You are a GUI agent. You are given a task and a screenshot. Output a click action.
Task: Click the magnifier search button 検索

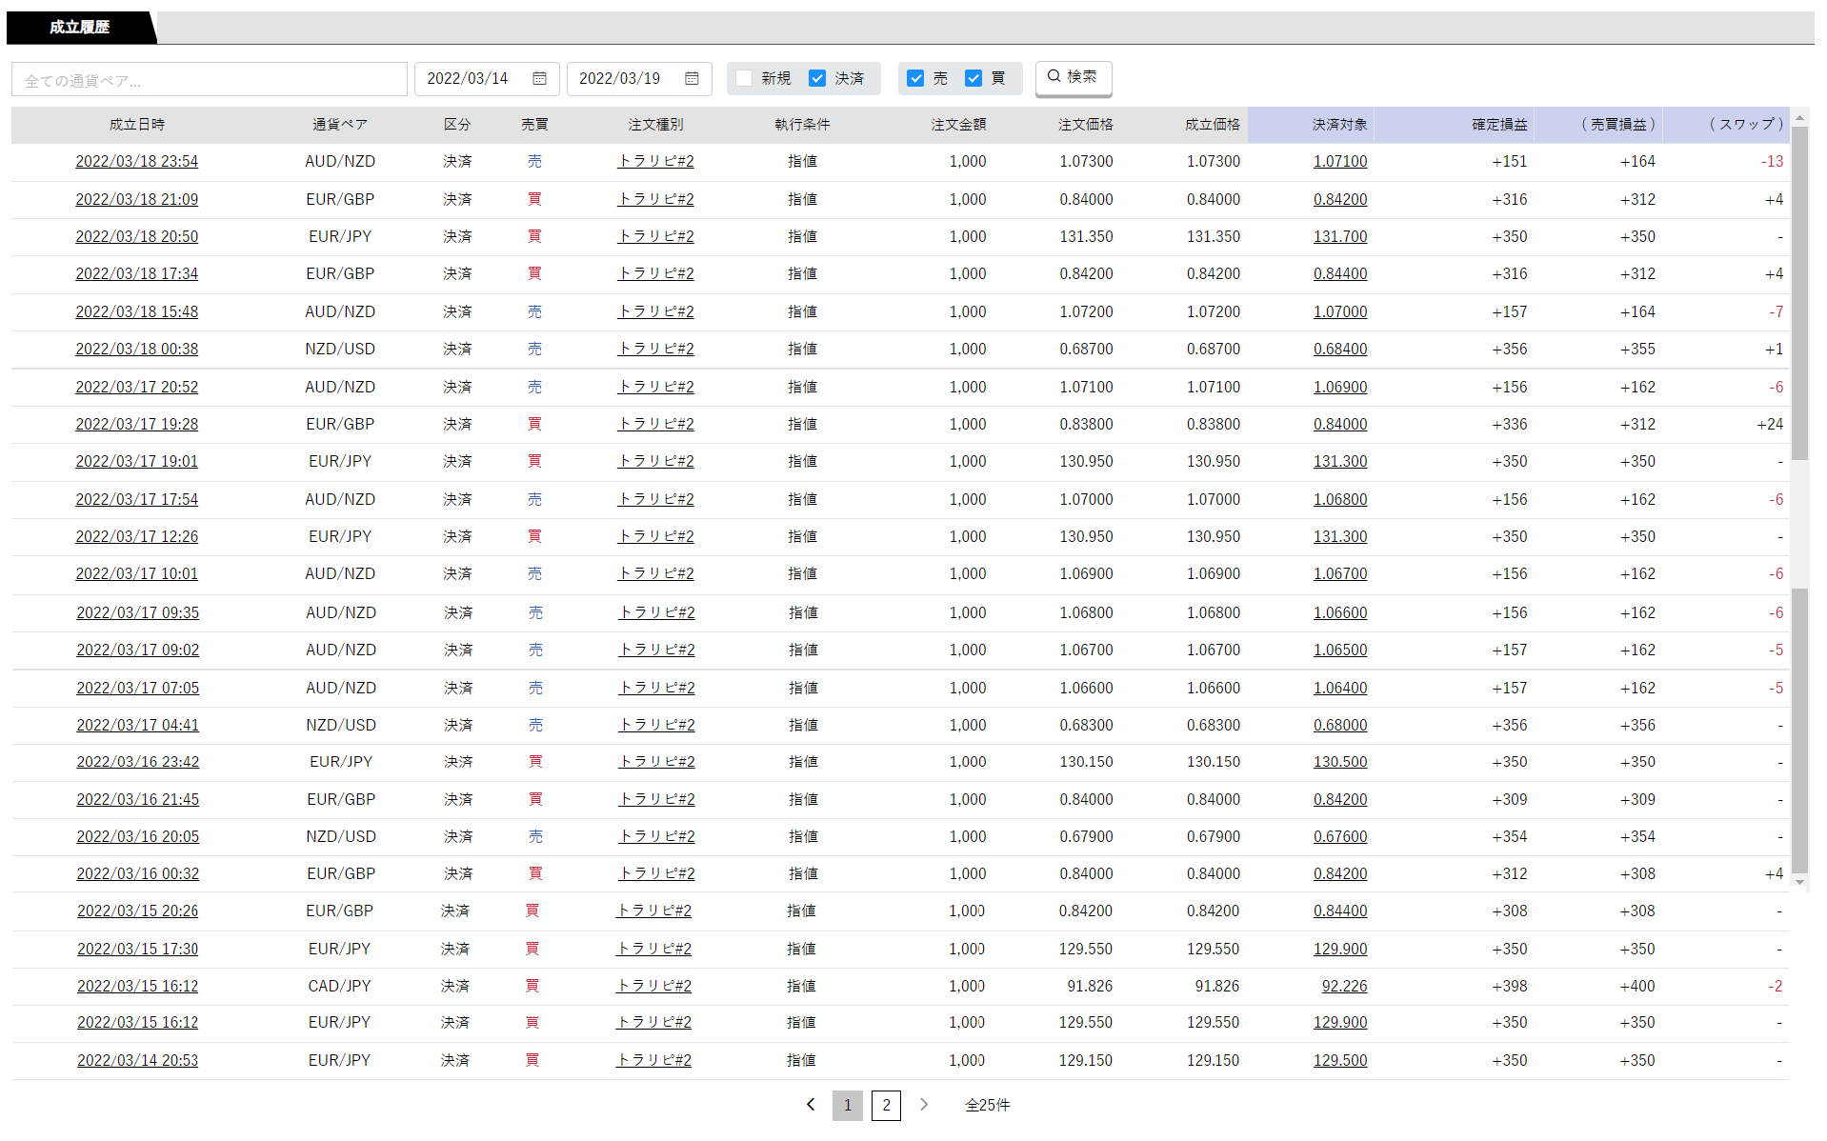(1073, 77)
